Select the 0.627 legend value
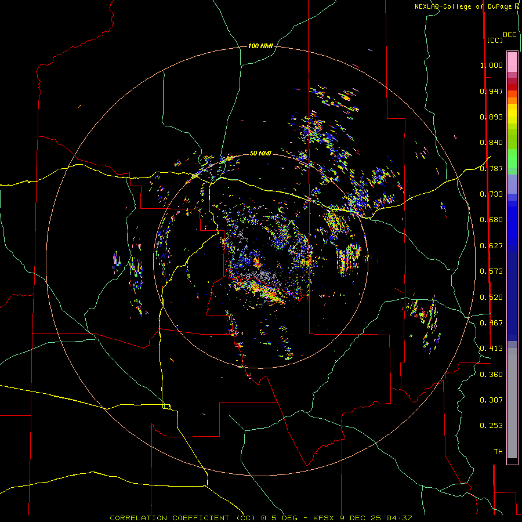Image resolution: width=522 pixels, height=522 pixels. pyautogui.click(x=491, y=246)
